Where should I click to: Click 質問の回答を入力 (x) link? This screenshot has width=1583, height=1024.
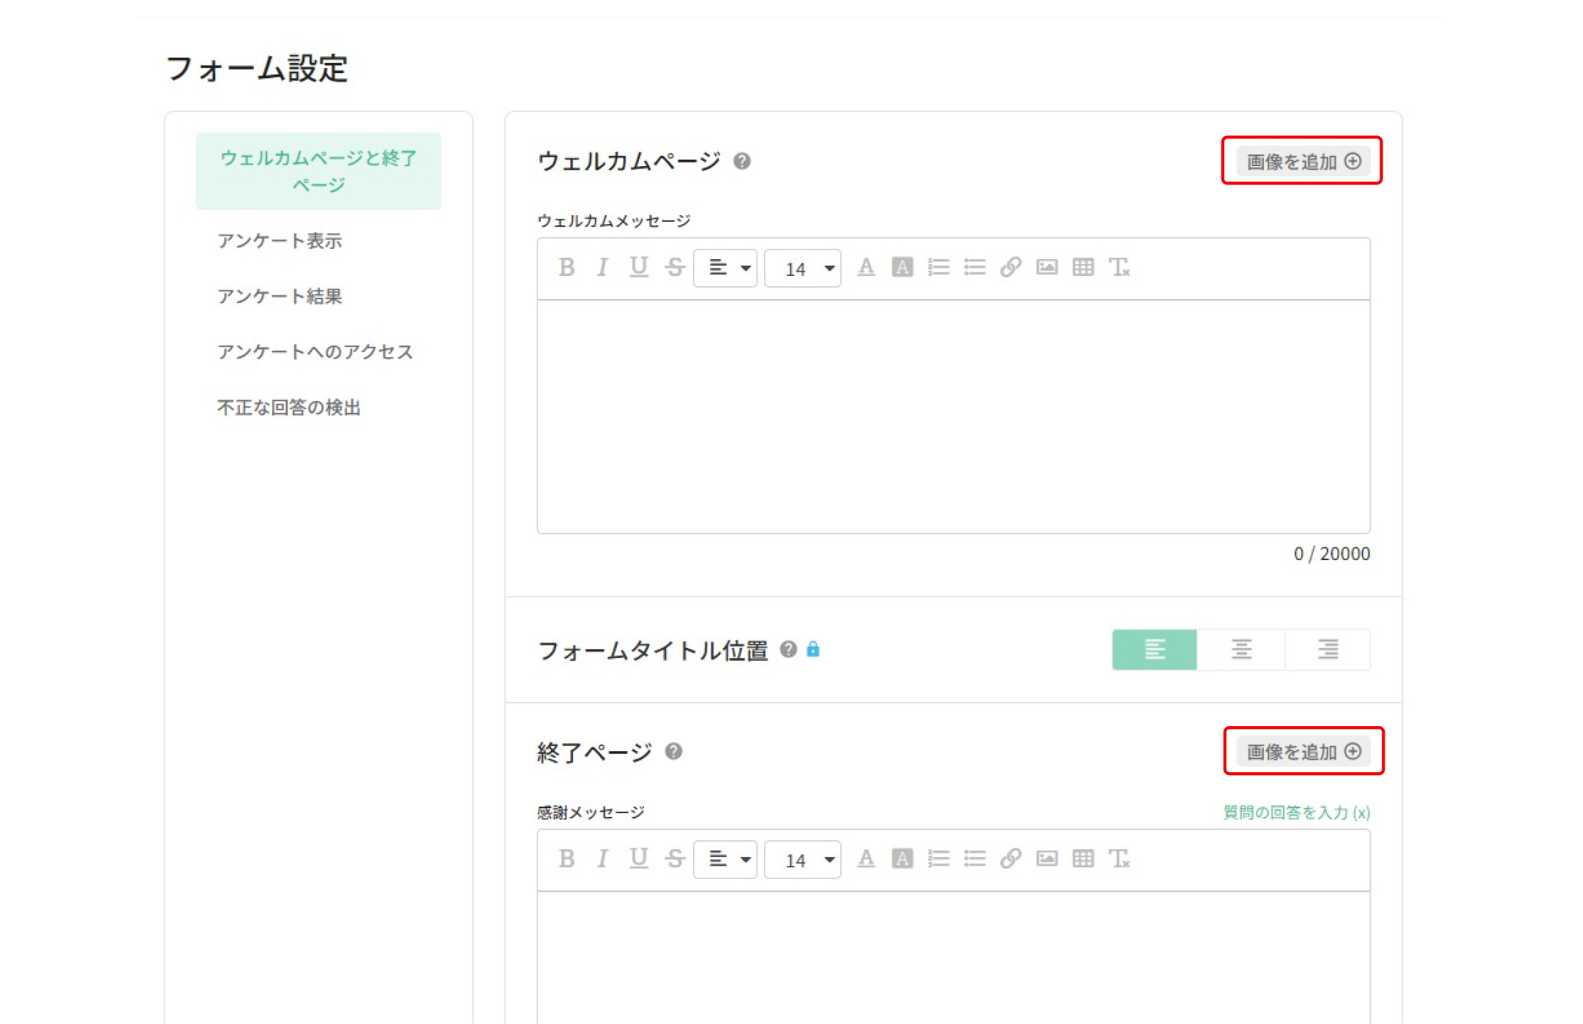pos(1297,812)
